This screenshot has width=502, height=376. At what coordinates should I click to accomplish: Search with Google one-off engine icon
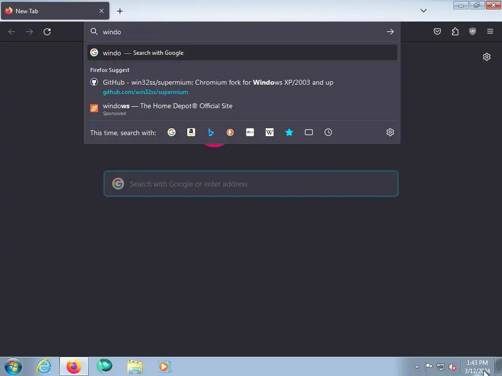172,132
